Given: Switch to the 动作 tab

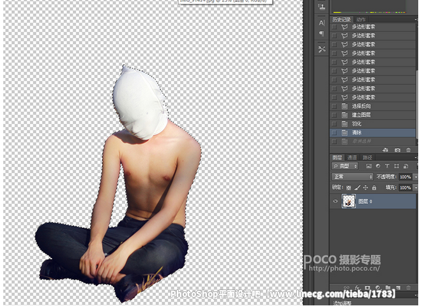Looking at the screenshot, I should (x=361, y=20).
